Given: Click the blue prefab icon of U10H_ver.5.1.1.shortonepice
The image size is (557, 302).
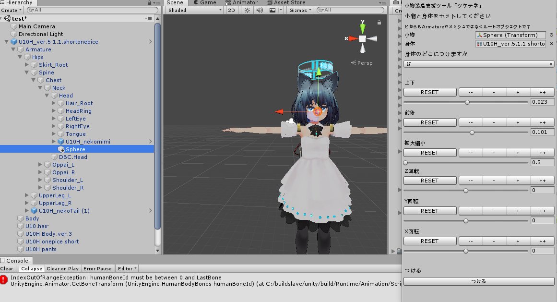Looking at the screenshot, I should click(14, 42).
